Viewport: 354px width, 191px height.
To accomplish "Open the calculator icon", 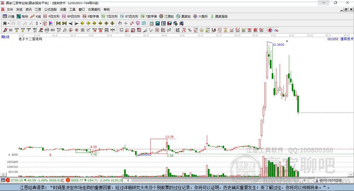I will 158,23.
